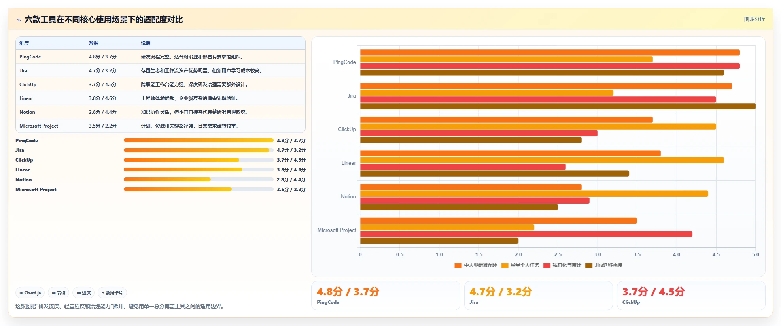Open the PingCode data card showing 4.8分 / 3.7分
This screenshot has width=781, height=326.
(x=386, y=296)
